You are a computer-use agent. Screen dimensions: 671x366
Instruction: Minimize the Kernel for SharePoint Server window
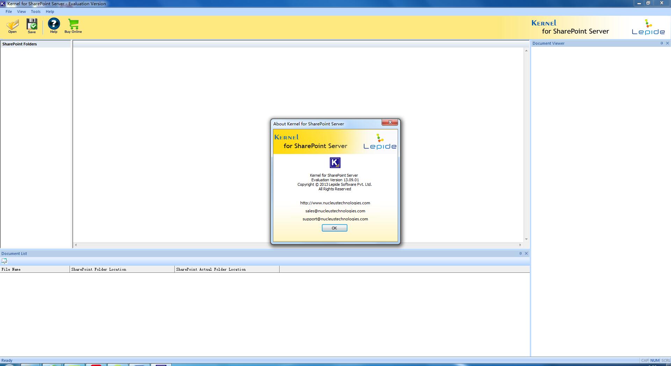point(639,3)
